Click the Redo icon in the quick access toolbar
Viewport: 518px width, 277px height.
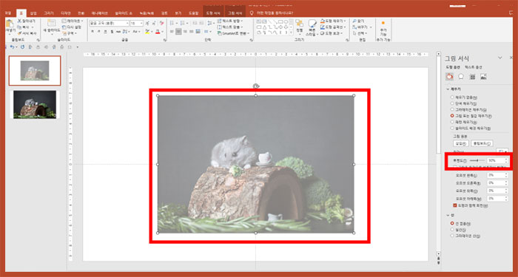coord(22,47)
